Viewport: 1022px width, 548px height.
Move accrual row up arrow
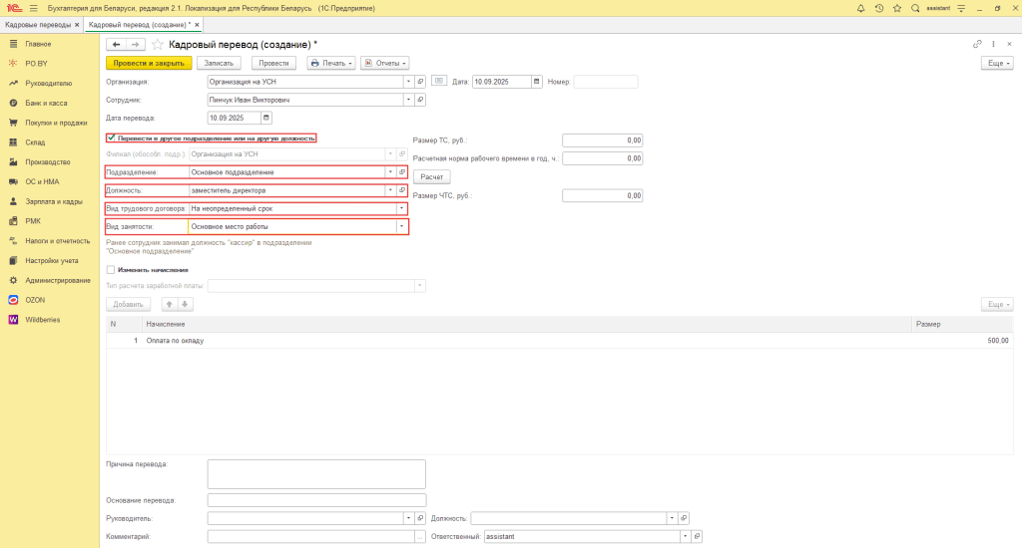tap(170, 304)
